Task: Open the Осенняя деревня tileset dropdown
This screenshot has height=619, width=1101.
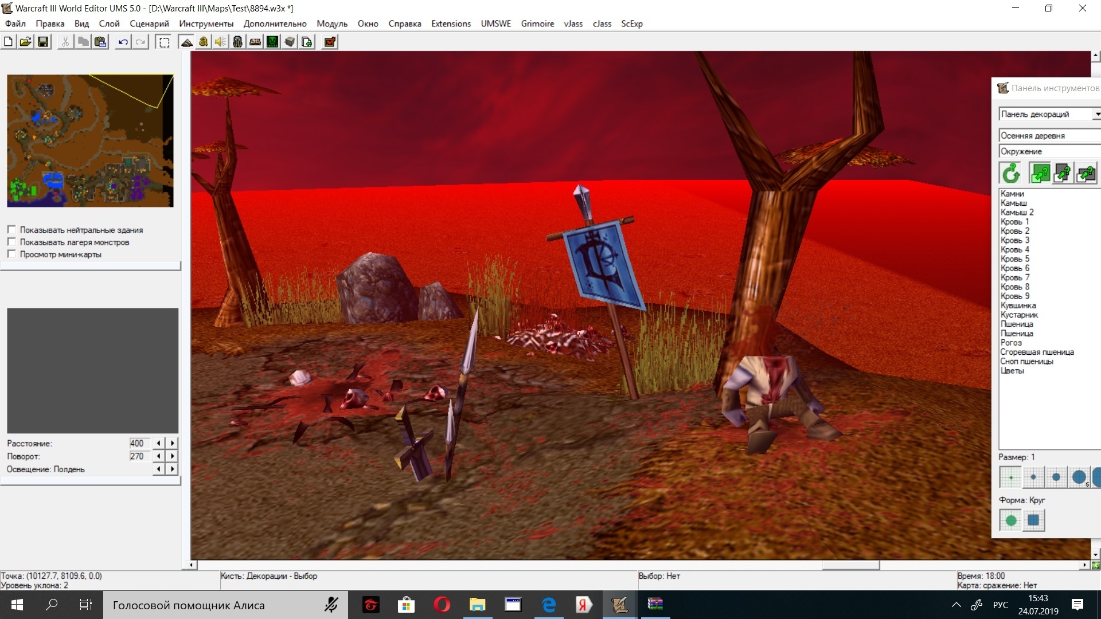Action: pyautogui.click(x=1049, y=135)
